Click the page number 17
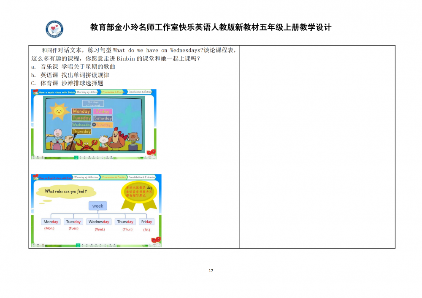This screenshot has width=422, height=298. (x=211, y=271)
